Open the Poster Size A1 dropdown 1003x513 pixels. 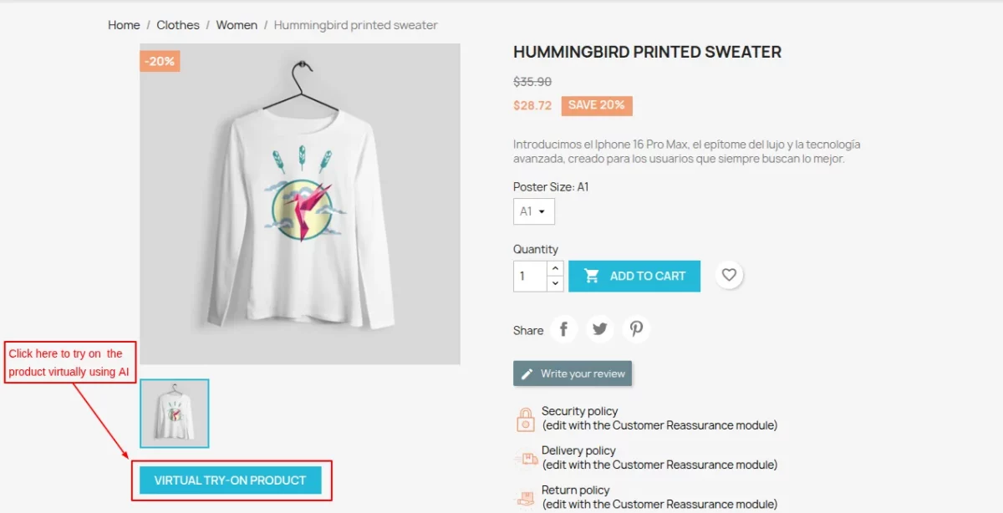pyautogui.click(x=533, y=211)
